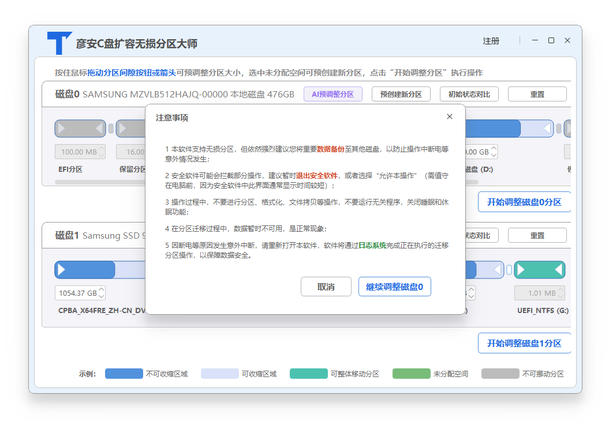Click the gap handle right of the D: partition
This screenshot has width=609, height=422.
(559, 129)
